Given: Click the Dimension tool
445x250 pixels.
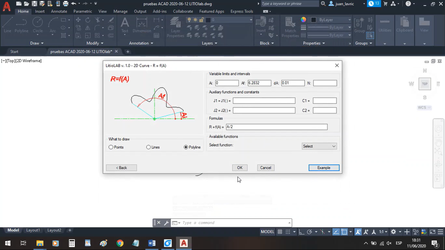Looking at the screenshot, I should [142, 25].
